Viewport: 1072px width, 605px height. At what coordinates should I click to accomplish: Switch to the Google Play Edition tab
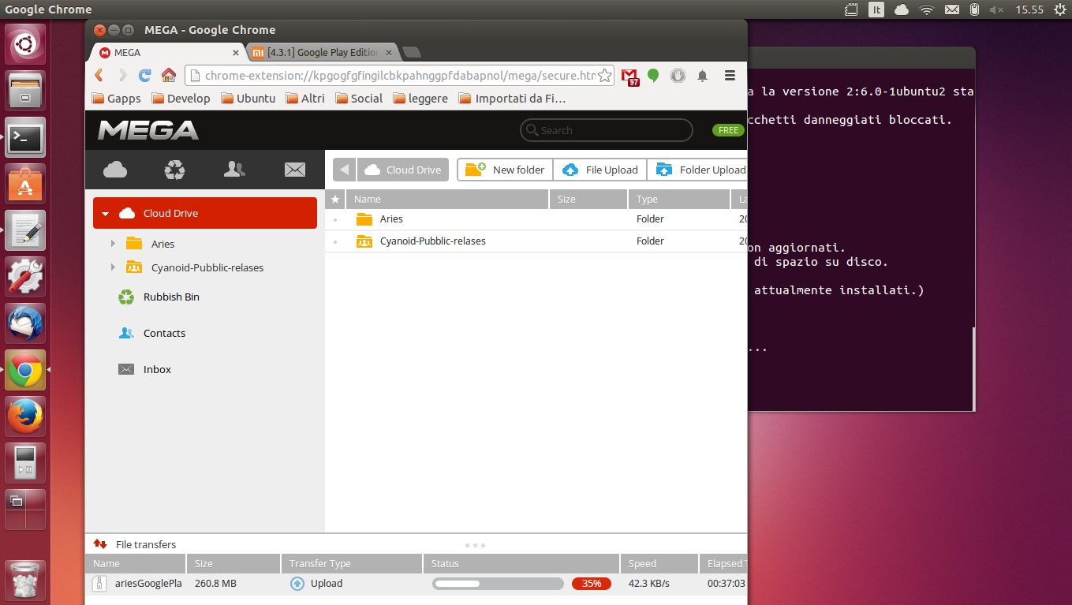[x=322, y=52]
